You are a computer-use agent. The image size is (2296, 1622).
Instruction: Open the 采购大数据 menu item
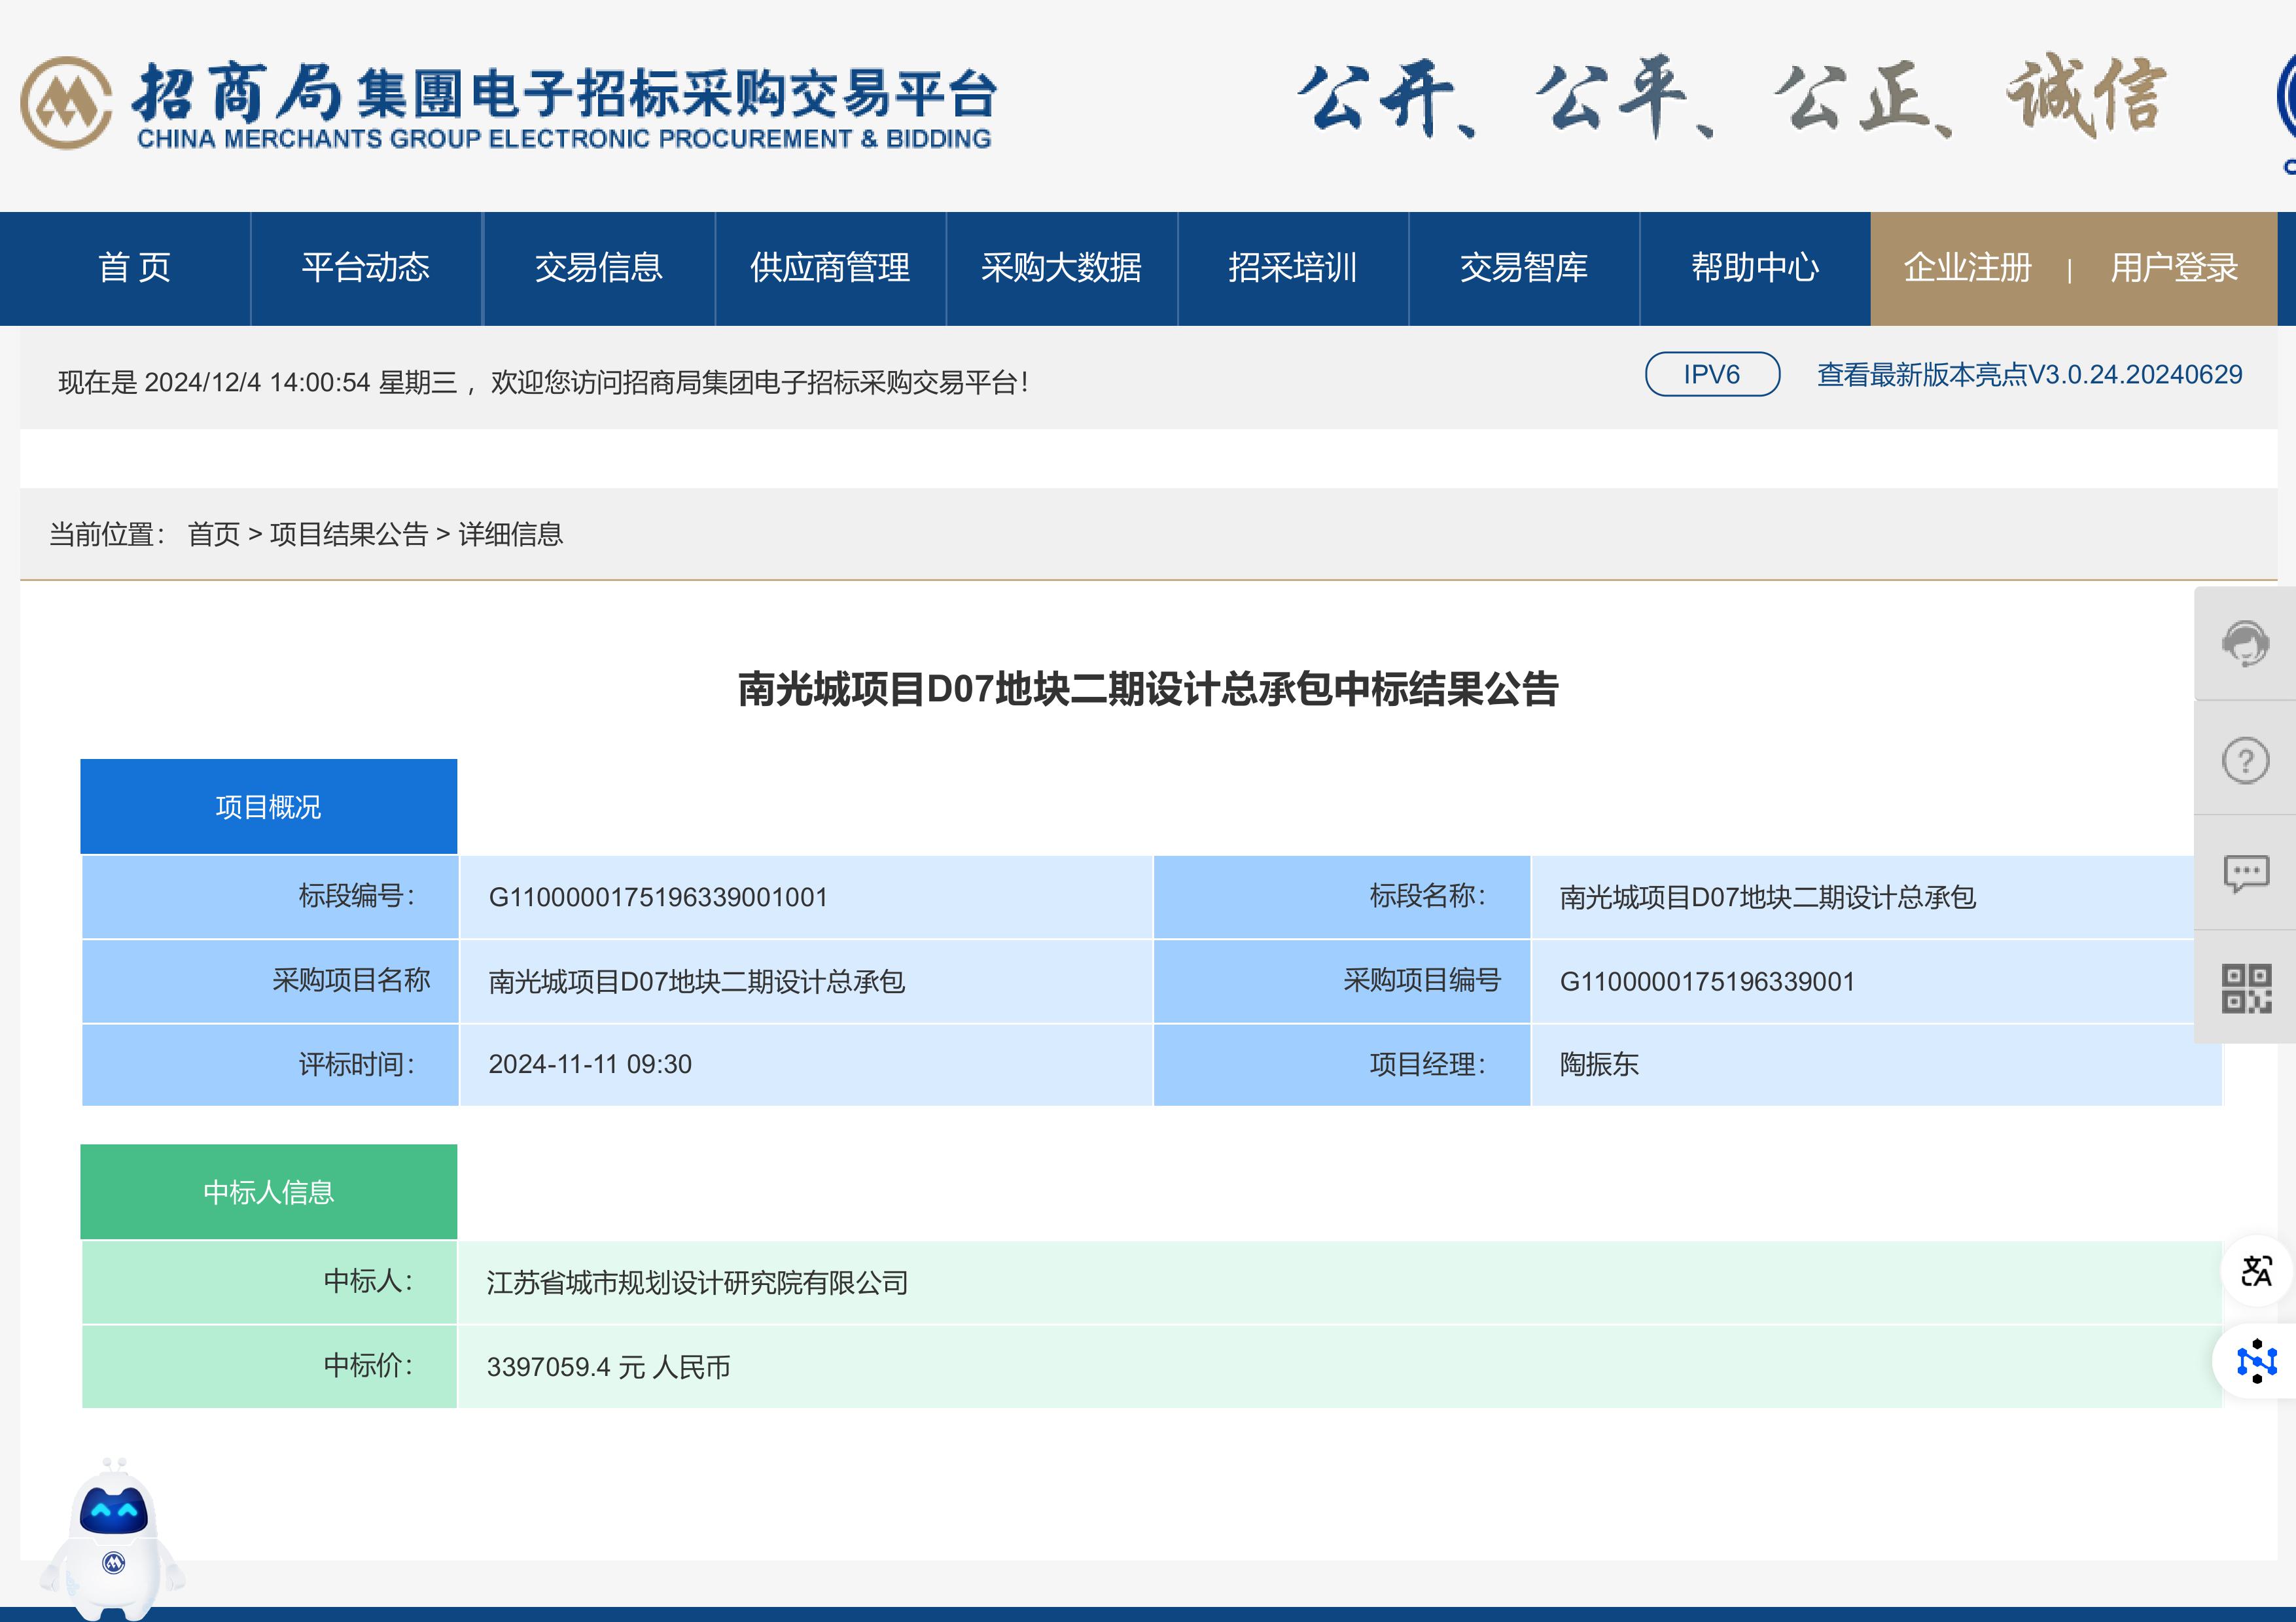coord(1061,268)
